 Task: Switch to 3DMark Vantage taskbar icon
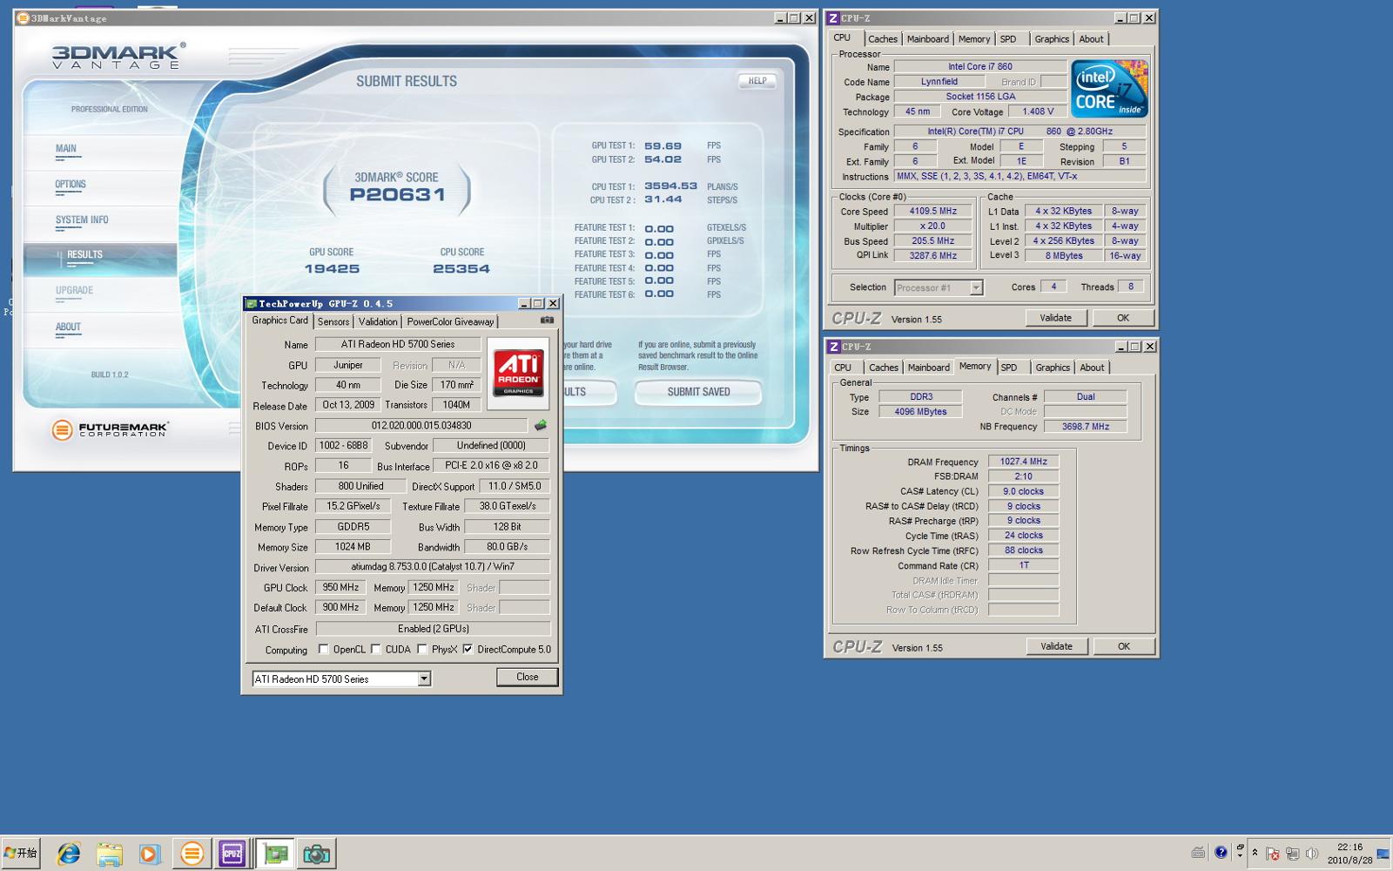(x=192, y=854)
